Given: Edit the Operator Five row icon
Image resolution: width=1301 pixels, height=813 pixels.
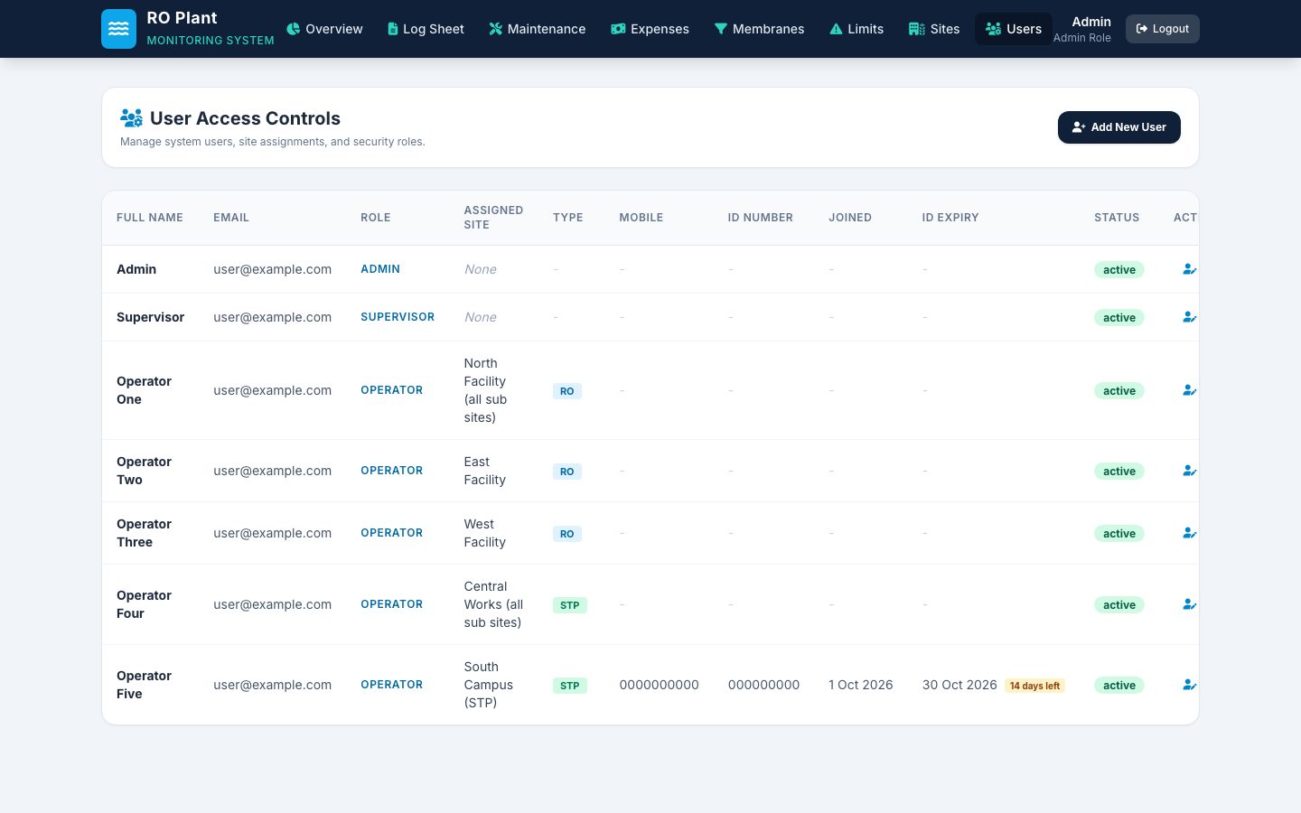Looking at the screenshot, I should pyautogui.click(x=1189, y=685).
